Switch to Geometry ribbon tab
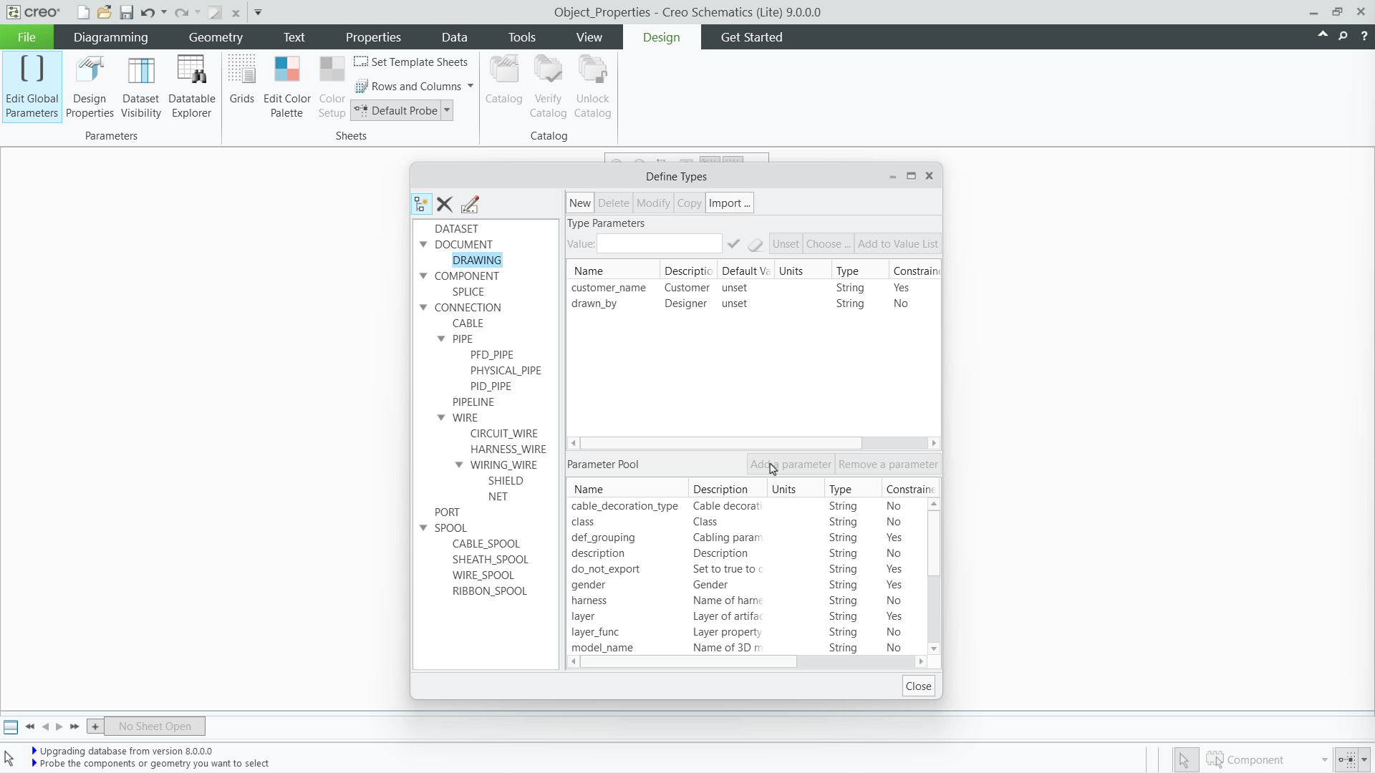Image resolution: width=1375 pixels, height=773 pixels. [x=216, y=37]
